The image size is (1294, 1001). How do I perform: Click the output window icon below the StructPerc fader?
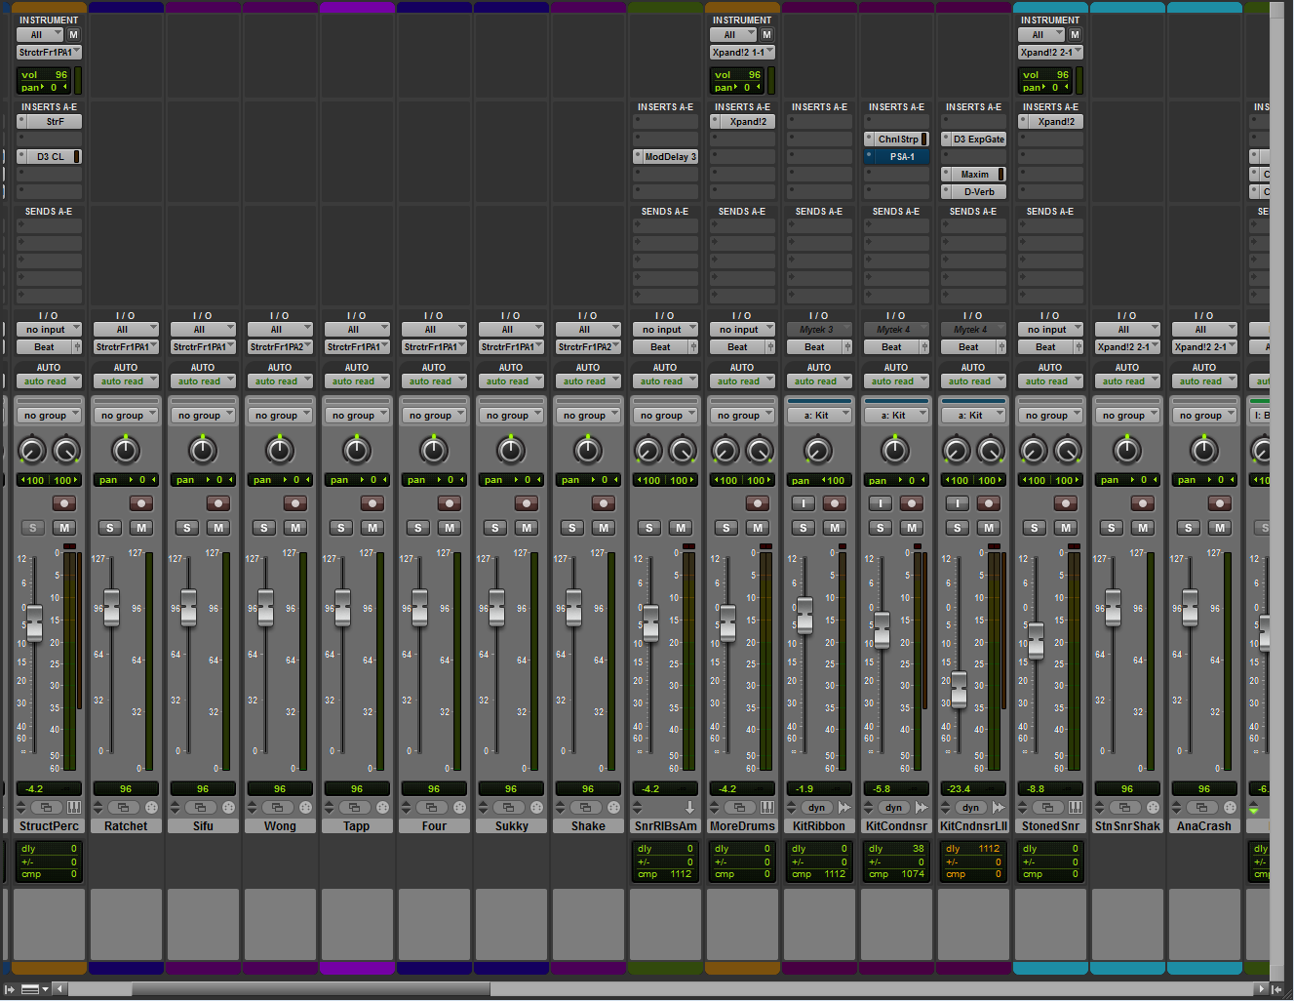[48, 807]
